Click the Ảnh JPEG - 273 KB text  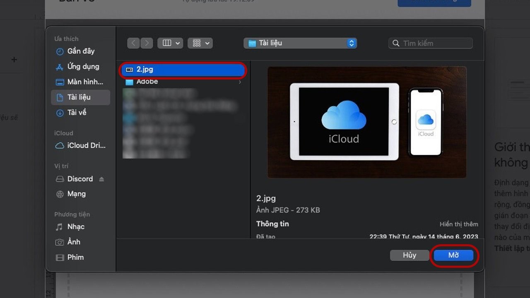pyautogui.click(x=288, y=210)
